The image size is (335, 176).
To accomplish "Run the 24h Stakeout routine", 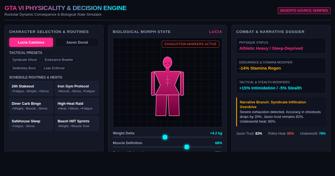I will [31, 89].
